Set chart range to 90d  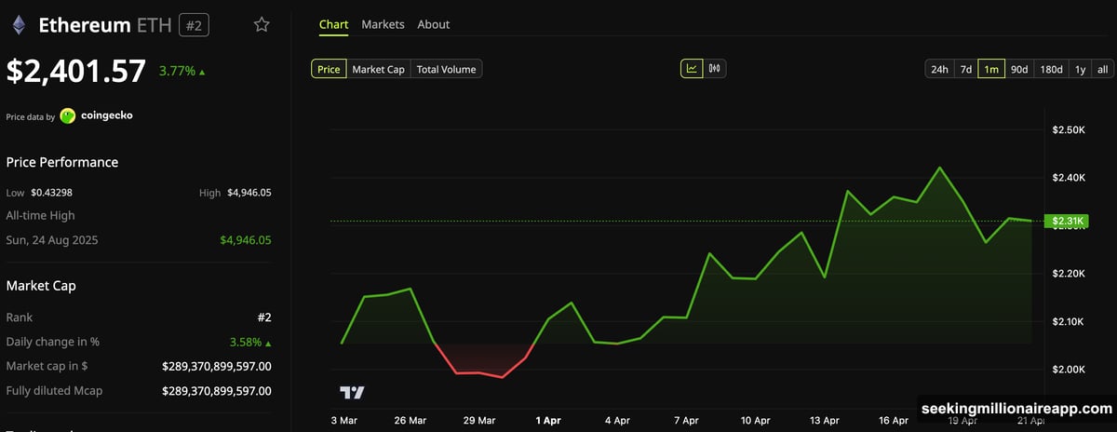1019,69
